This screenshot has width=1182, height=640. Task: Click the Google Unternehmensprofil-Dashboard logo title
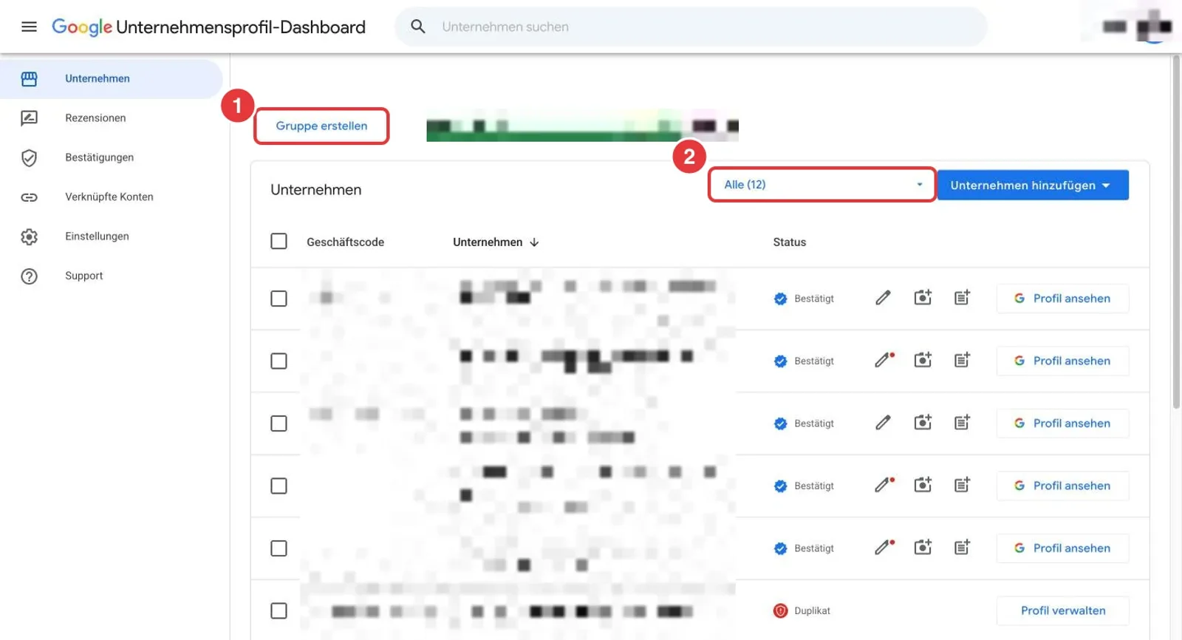pyautogui.click(x=208, y=27)
